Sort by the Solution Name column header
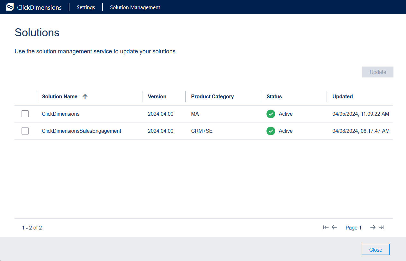This screenshot has width=406, height=261. click(x=60, y=96)
